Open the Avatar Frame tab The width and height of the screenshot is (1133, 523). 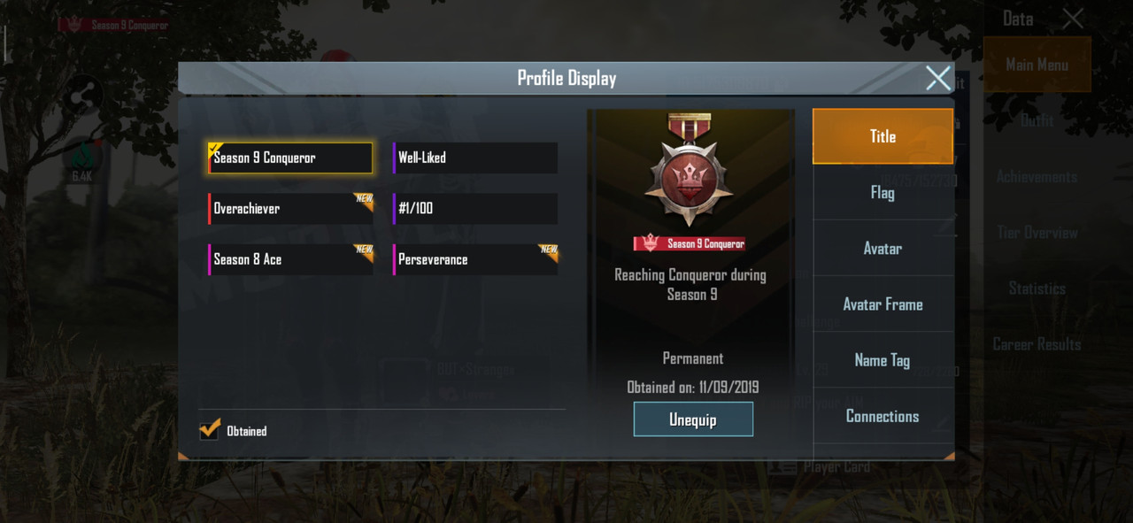click(883, 304)
